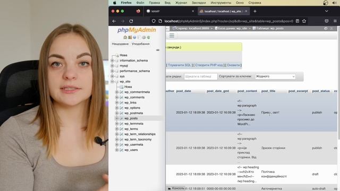
Task: Expand information_schema database node
Action: click(112, 60)
